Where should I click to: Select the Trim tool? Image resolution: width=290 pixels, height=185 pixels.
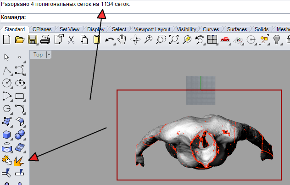tap(6, 173)
